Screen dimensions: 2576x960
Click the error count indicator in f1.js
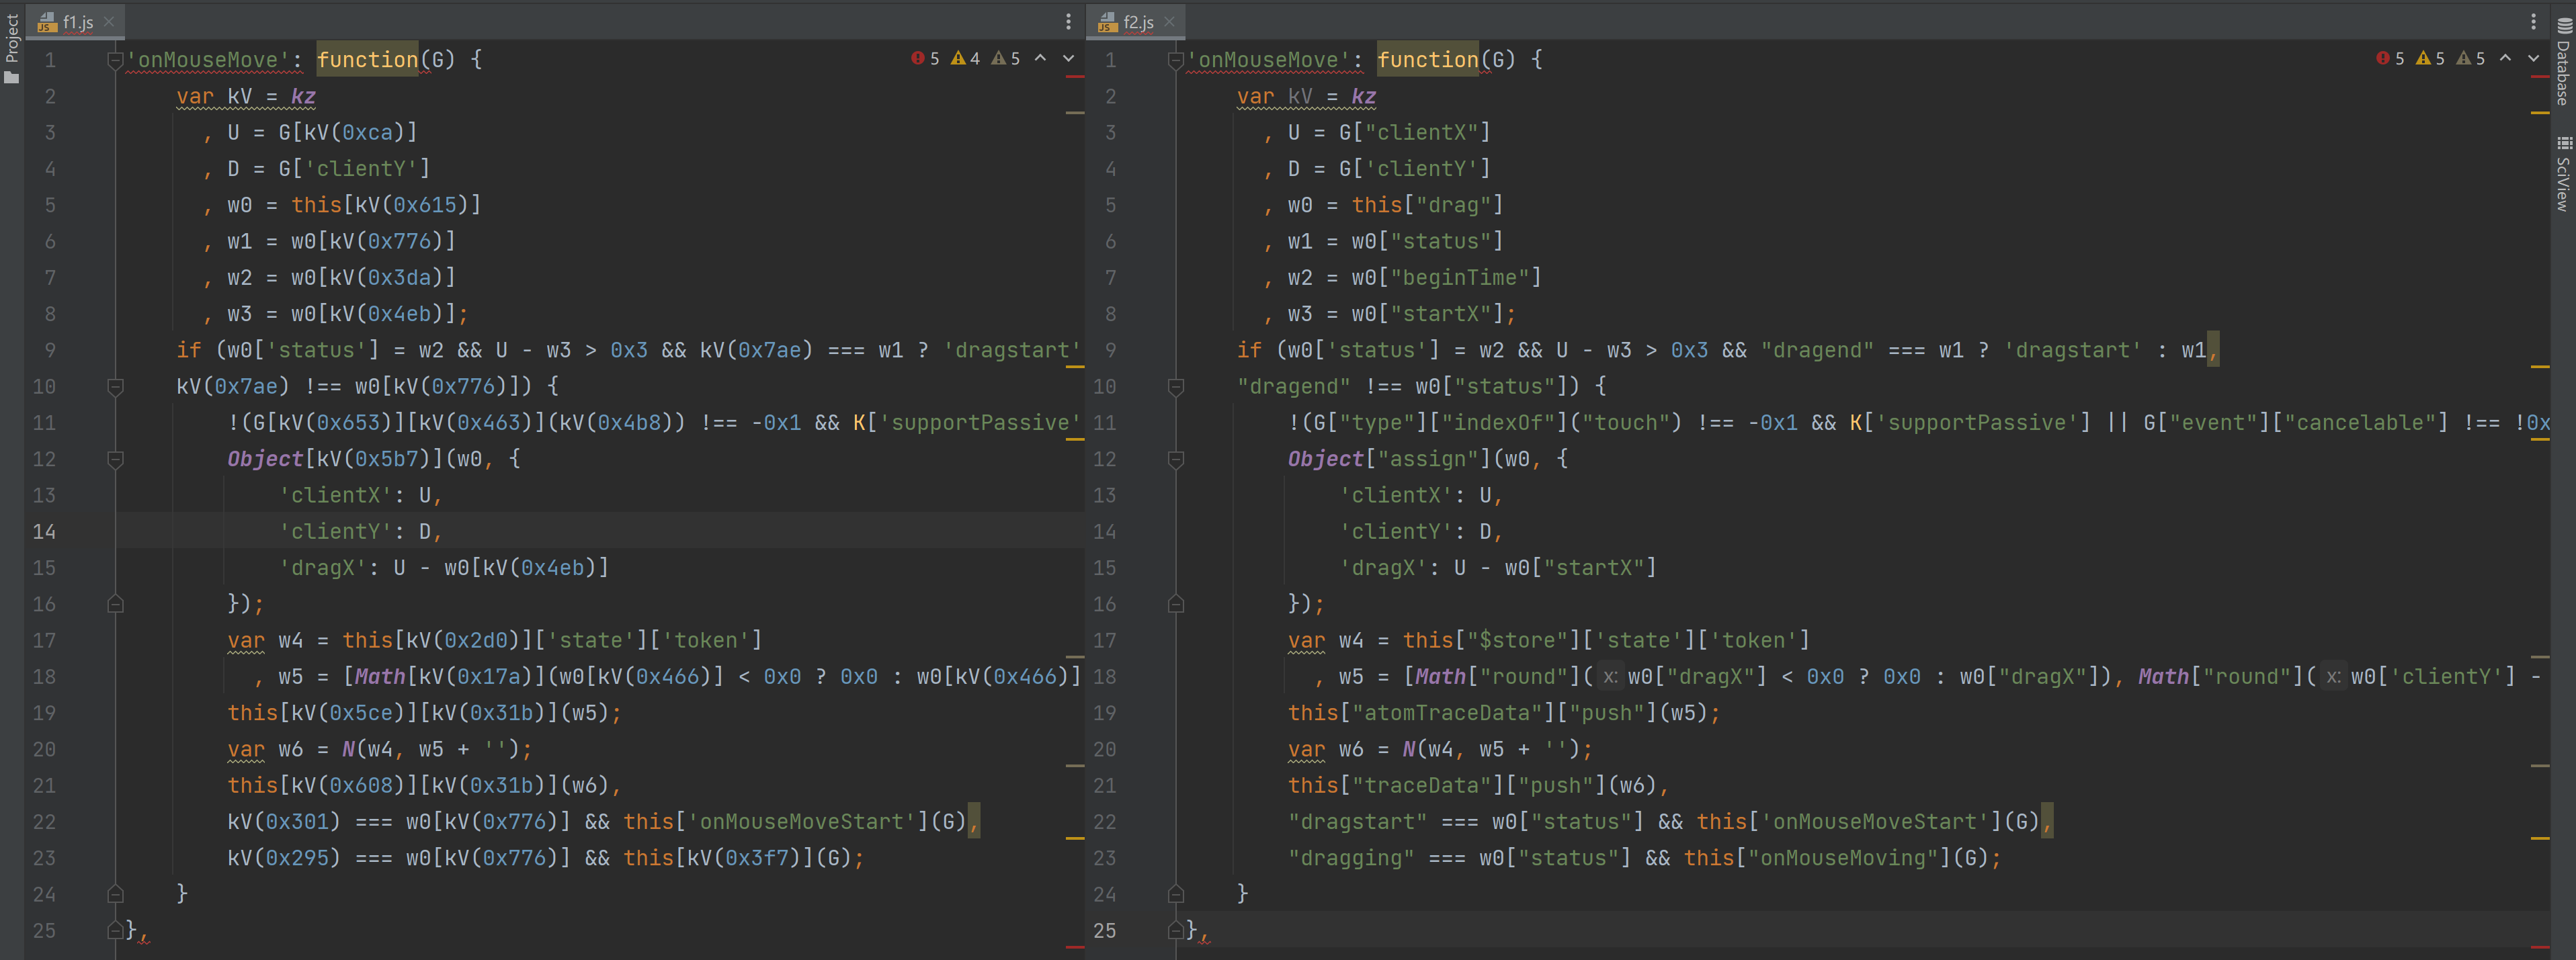tap(925, 59)
